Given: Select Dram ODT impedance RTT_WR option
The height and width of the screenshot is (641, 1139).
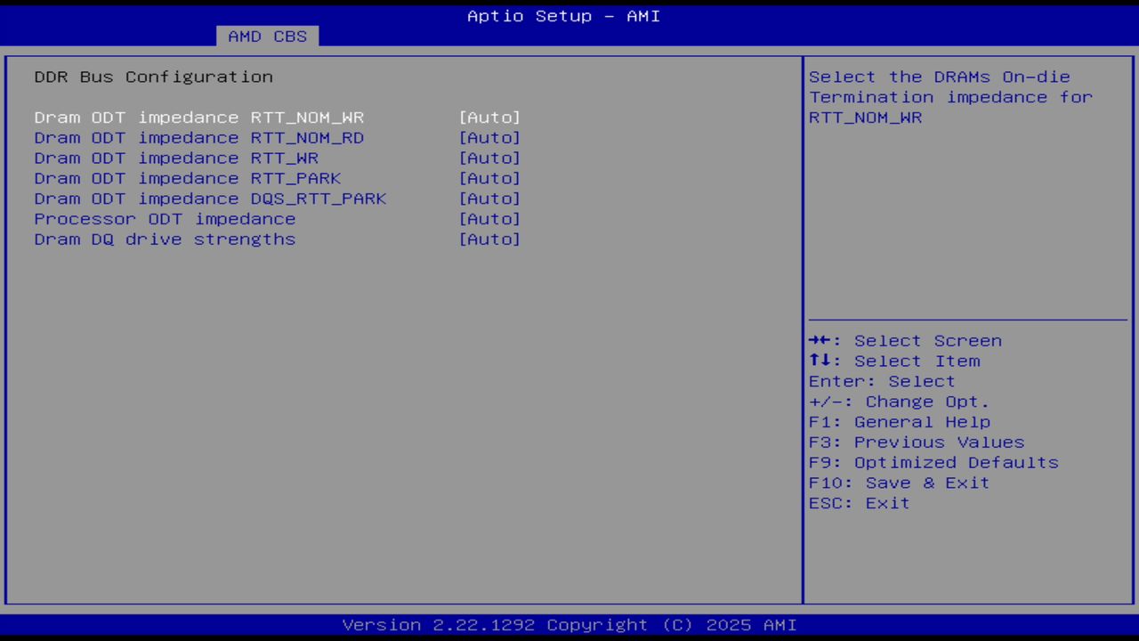Looking at the screenshot, I should [176, 158].
